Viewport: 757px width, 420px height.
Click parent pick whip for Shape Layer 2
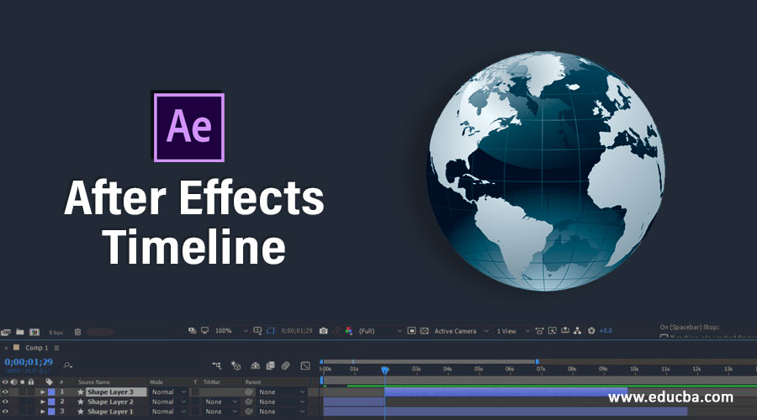[249, 402]
